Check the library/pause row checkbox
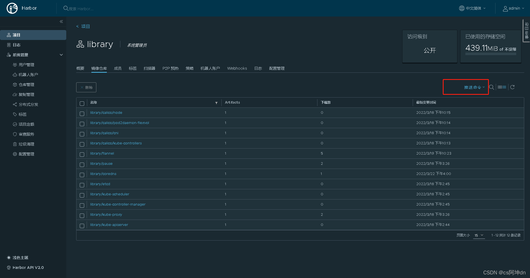Screen dimensions: 530x278 coord(82,165)
